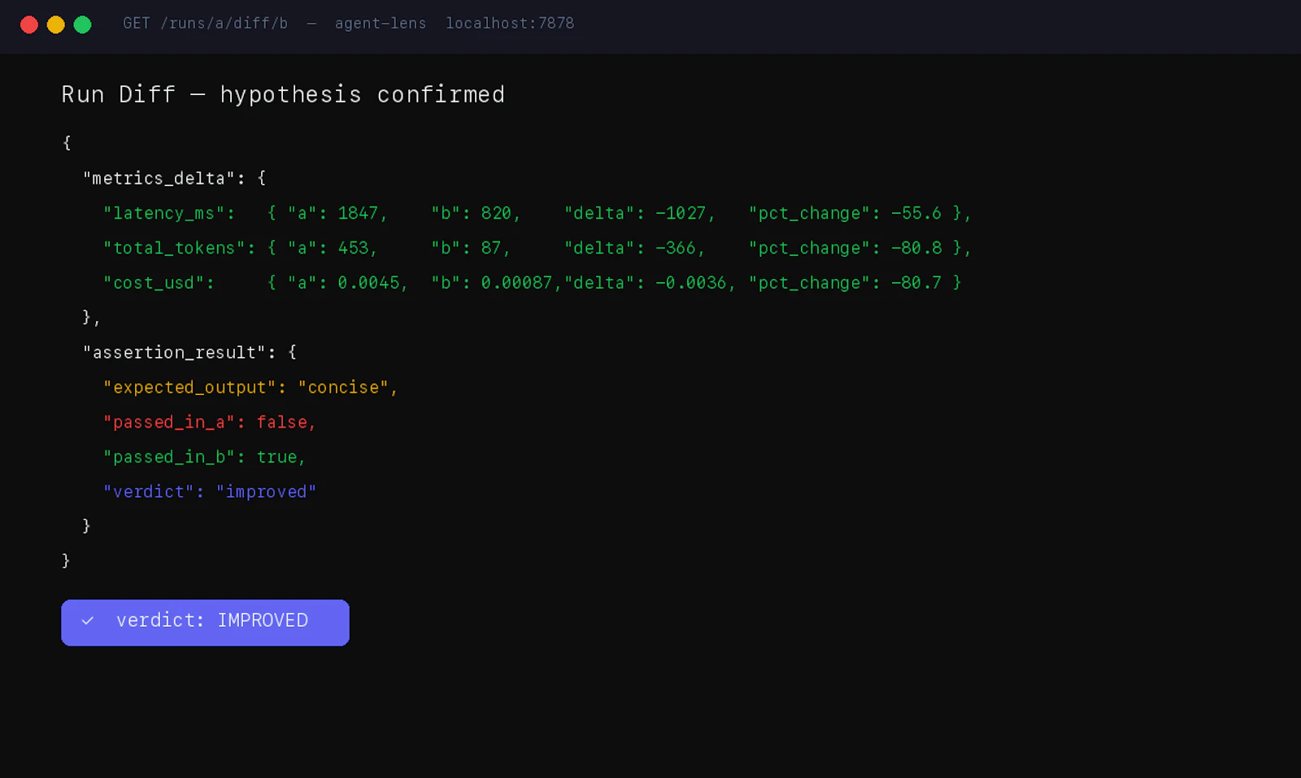The width and height of the screenshot is (1301, 778).
Task: Click the green maximize window button
Action: point(82,24)
